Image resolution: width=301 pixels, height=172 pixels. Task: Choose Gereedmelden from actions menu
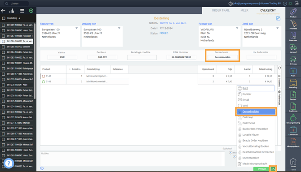(x=256, y=112)
